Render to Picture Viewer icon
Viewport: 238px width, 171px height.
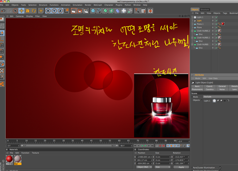coord(79,11)
